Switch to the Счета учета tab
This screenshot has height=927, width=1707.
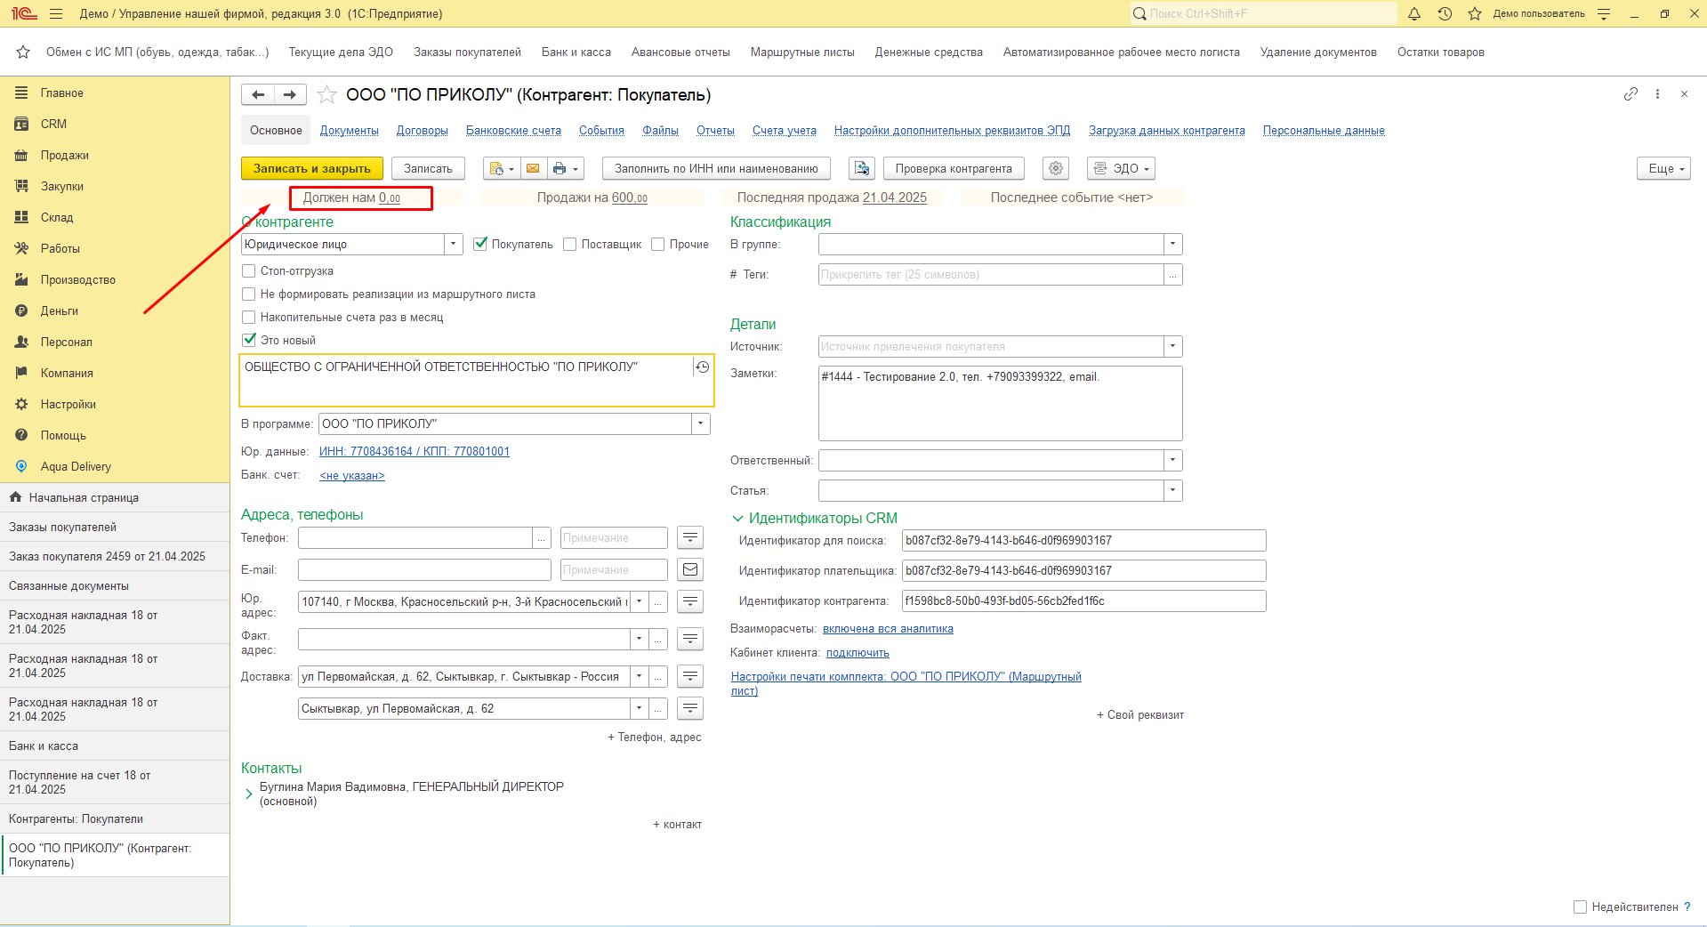tap(785, 130)
